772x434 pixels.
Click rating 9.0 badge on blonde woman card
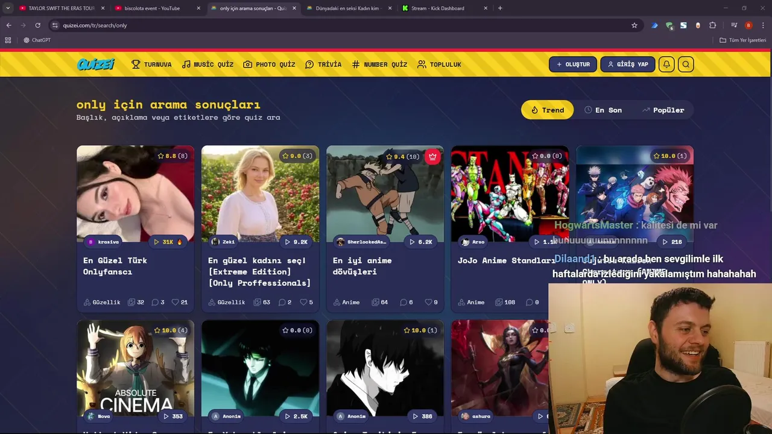[297, 156]
